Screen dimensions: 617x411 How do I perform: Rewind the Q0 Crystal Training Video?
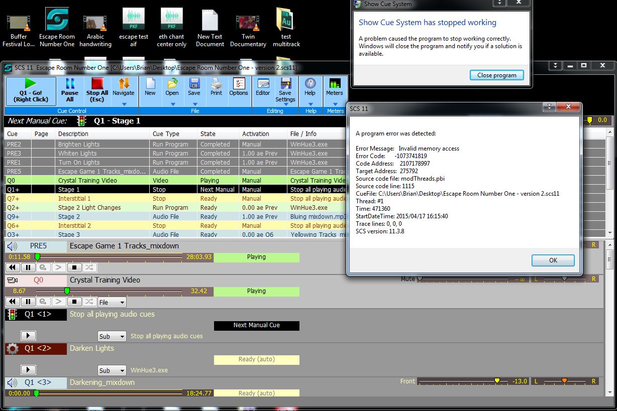pyautogui.click(x=12, y=302)
